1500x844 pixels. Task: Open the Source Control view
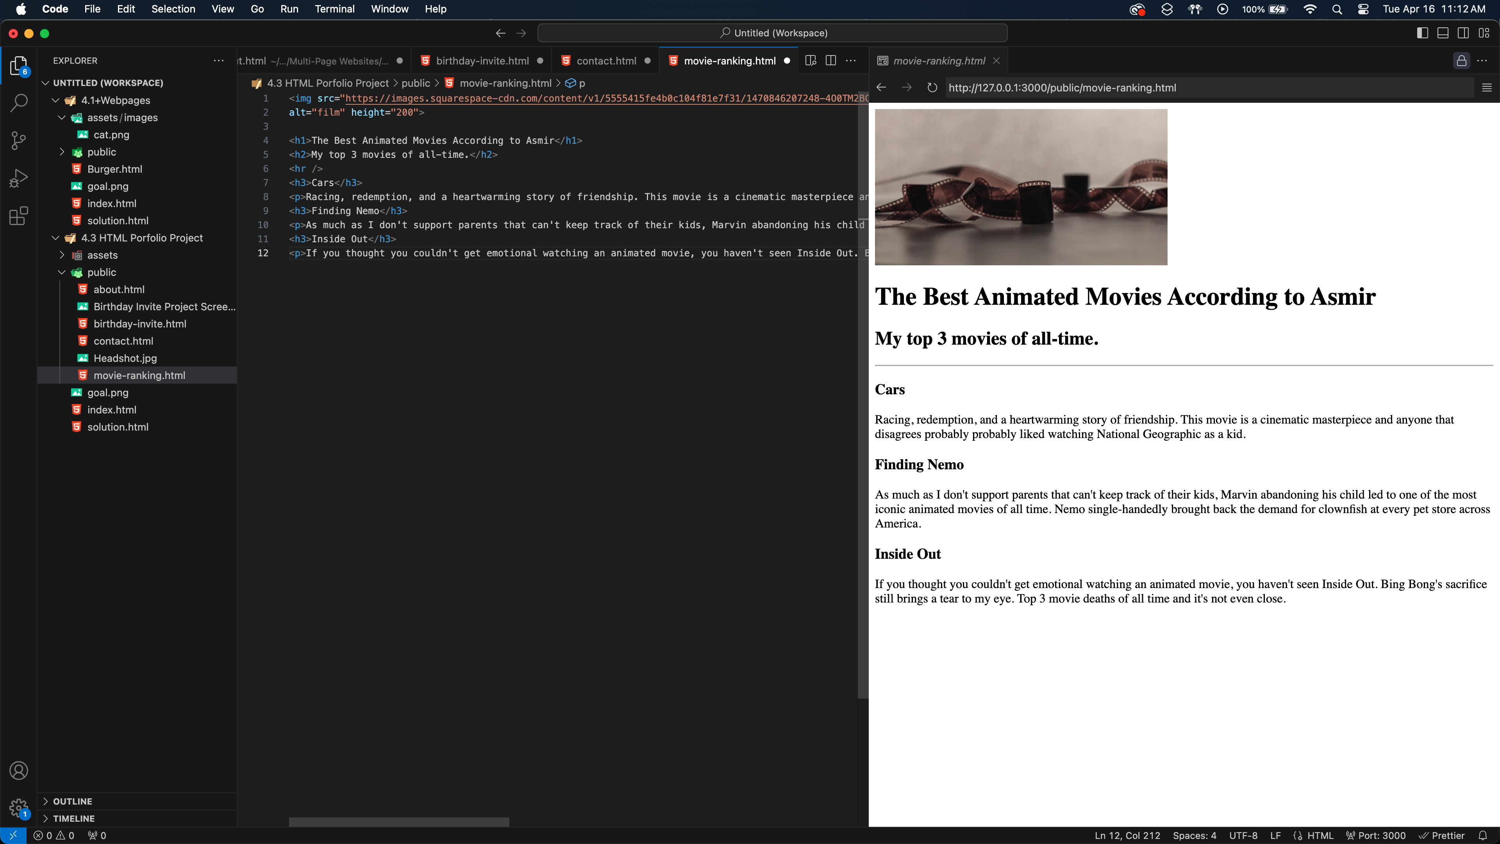click(18, 140)
